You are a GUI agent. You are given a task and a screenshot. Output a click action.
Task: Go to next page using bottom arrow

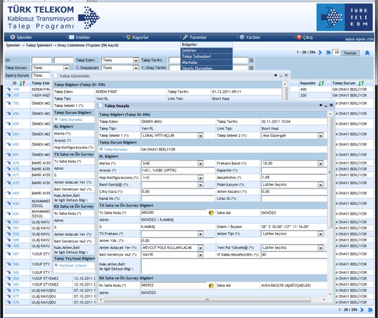[362, 310]
